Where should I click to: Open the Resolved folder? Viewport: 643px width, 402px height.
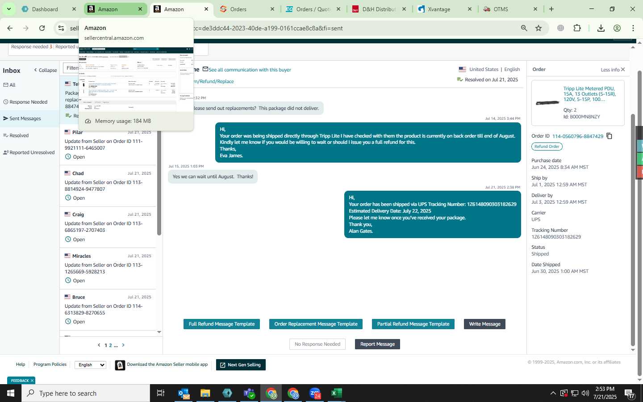pyautogui.click(x=16, y=135)
